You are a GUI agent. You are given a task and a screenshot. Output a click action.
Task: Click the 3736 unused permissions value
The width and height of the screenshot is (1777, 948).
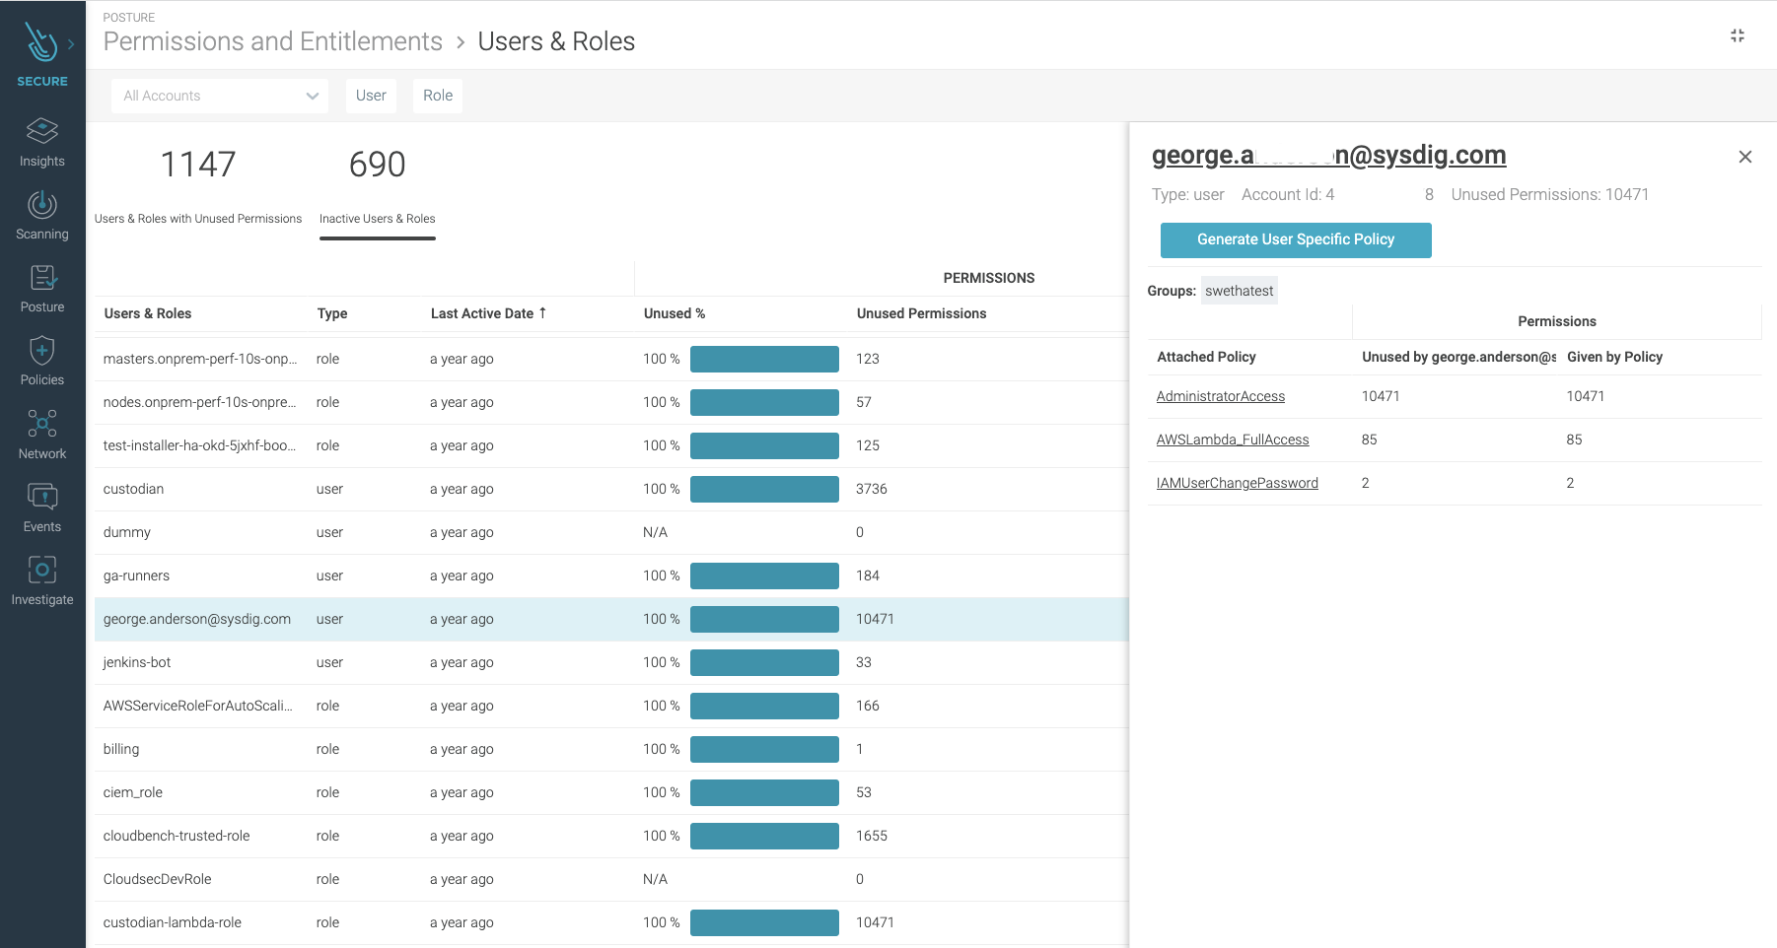872,489
